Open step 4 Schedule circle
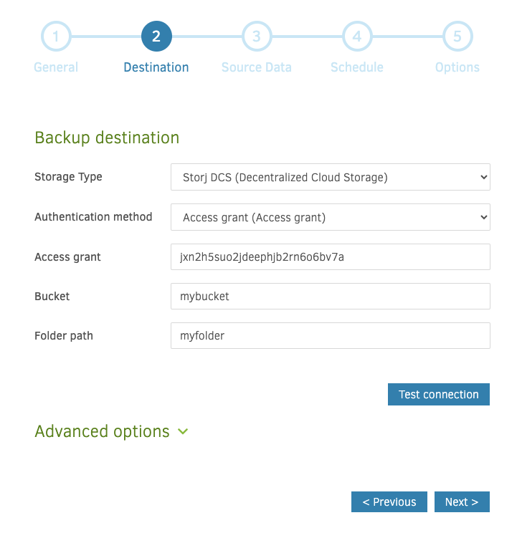The height and width of the screenshot is (538, 517). (x=357, y=37)
